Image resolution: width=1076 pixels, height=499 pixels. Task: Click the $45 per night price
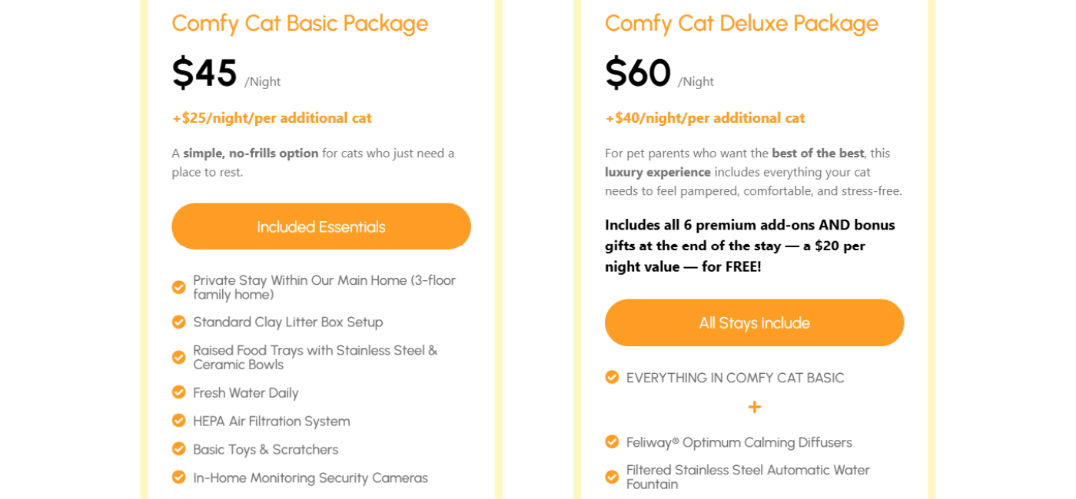204,73
